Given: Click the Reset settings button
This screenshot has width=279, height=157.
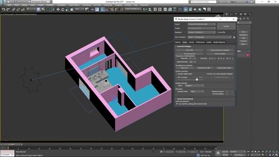Looking at the screenshot, I should click(x=220, y=54).
